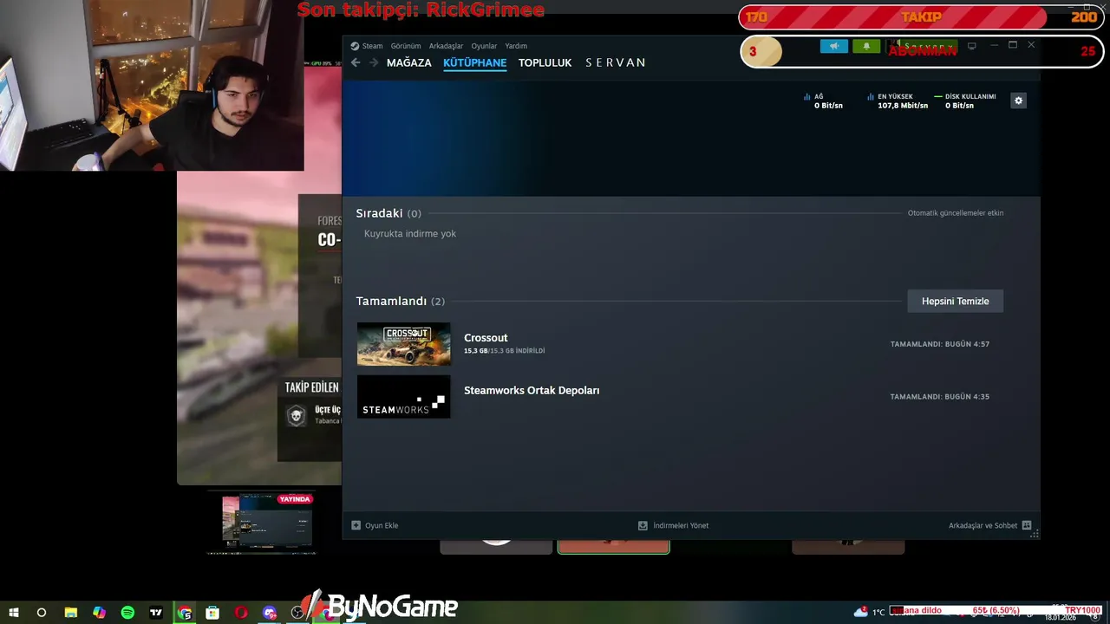Switch to OBS Studio on taskbar

(298, 613)
